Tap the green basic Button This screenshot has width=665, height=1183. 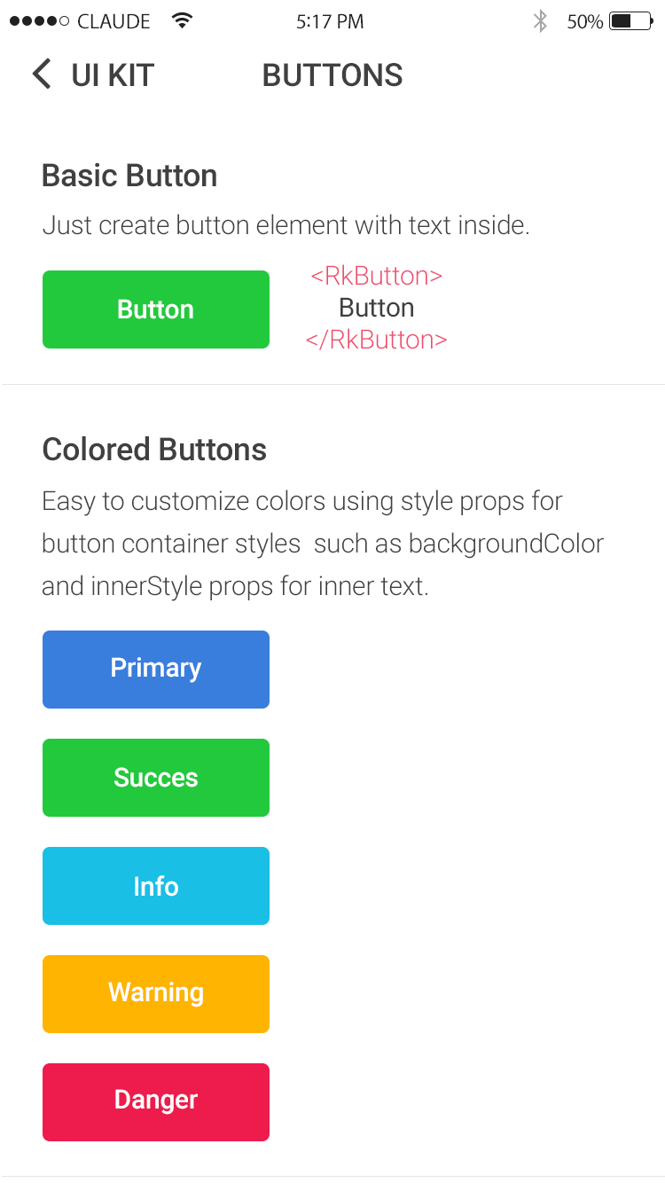coord(156,309)
